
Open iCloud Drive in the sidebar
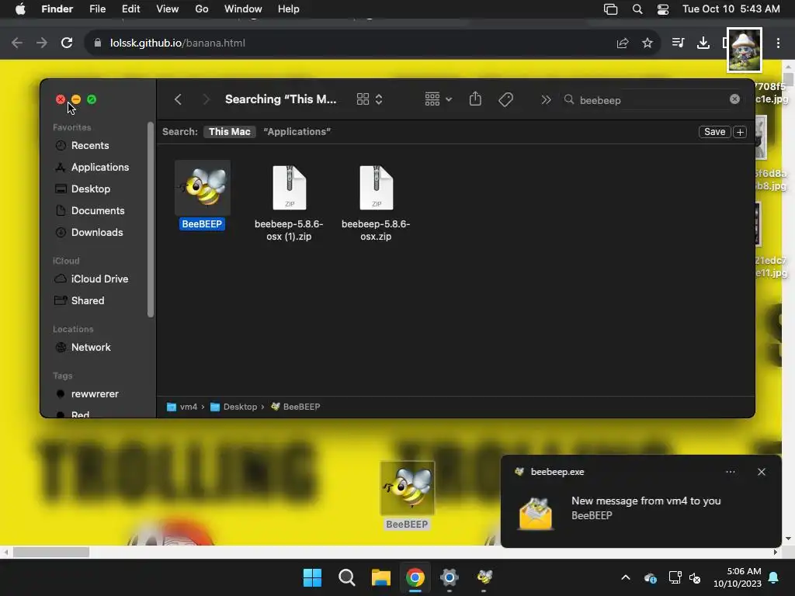(x=100, y=279)
